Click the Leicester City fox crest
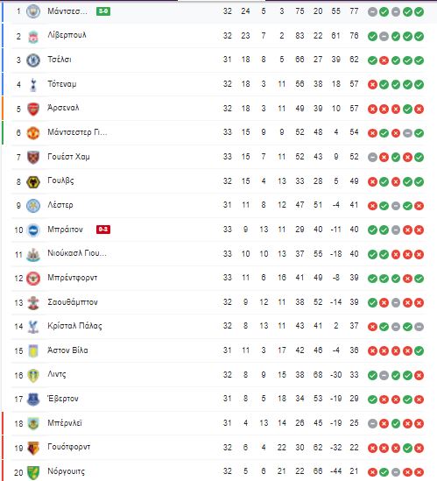The width and height of the screenshot is (437, 481). [32, 206]
